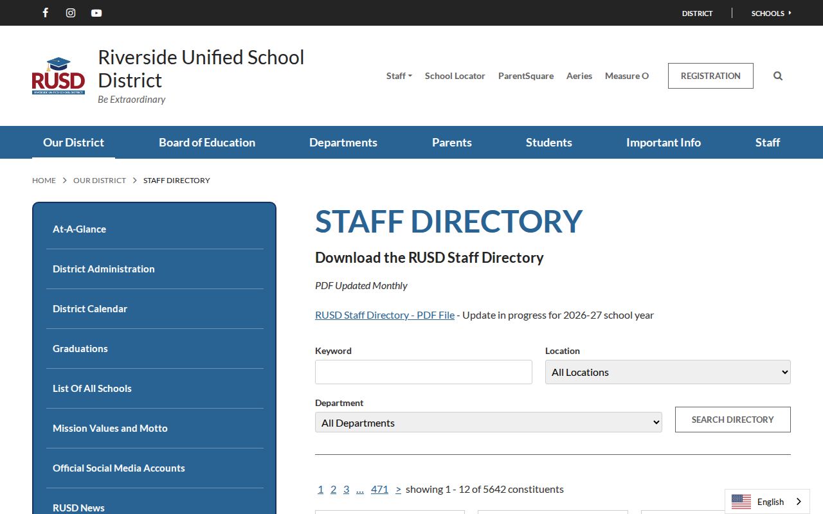Click the Staff Directory breadcrumb text

(177, 181)
